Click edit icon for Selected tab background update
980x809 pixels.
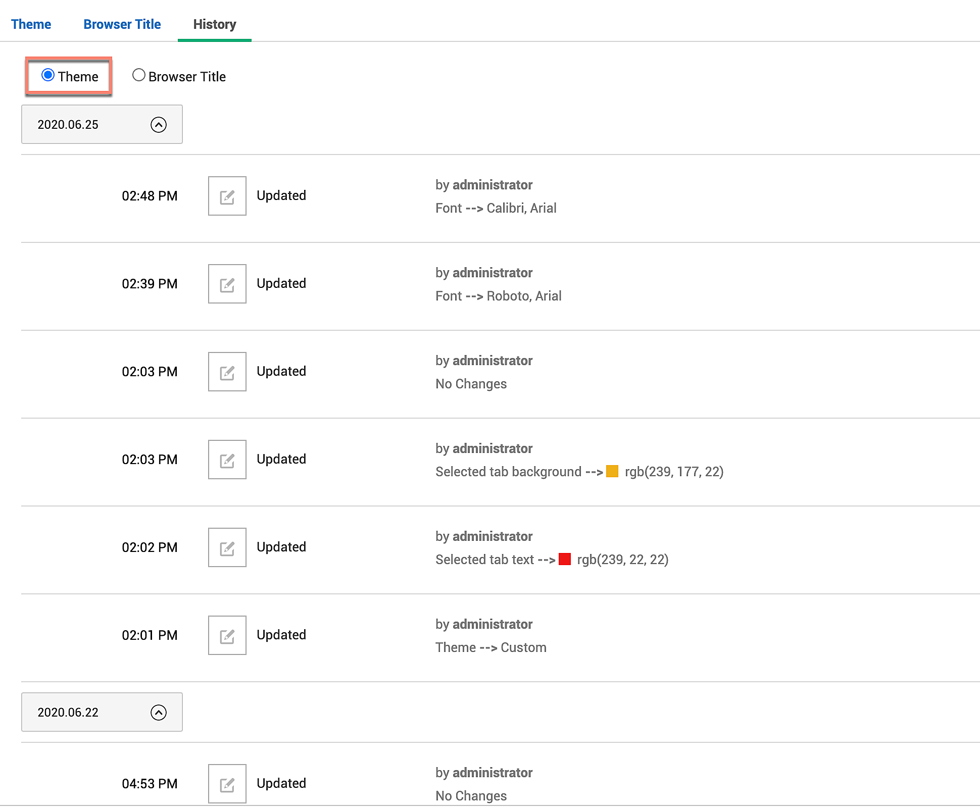click(x=227, y=460)
